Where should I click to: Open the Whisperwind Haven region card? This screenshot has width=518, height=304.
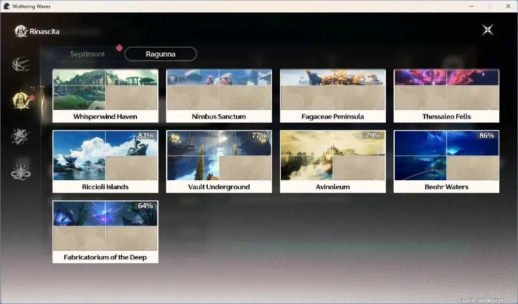coord(105,96)
